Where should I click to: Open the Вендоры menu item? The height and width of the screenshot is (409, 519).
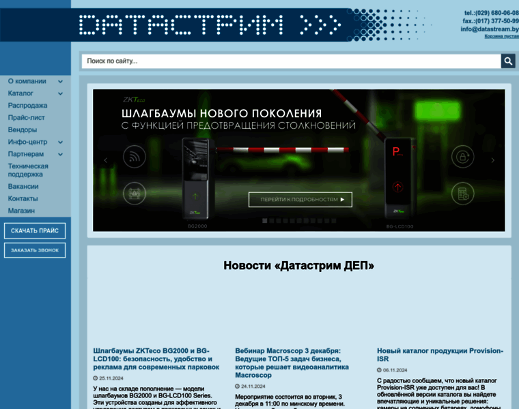pyautogui.click(x=22, y=130)
